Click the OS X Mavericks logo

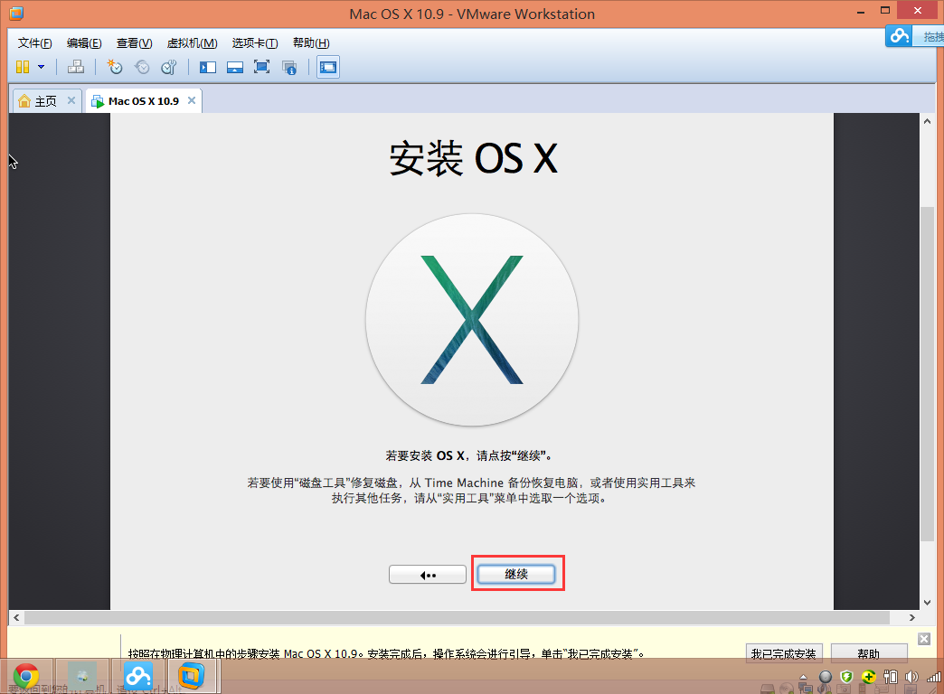472,320
